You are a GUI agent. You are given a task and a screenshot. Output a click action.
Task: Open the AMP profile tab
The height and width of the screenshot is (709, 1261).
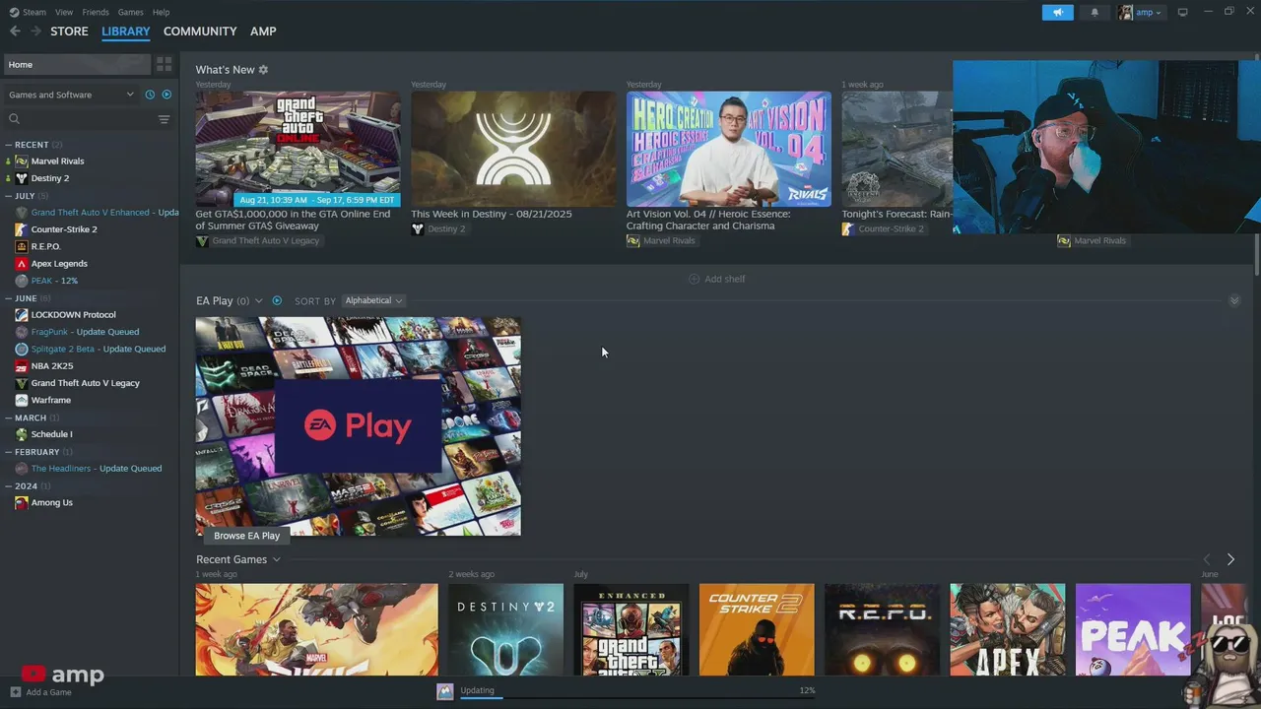click(263, 32)
